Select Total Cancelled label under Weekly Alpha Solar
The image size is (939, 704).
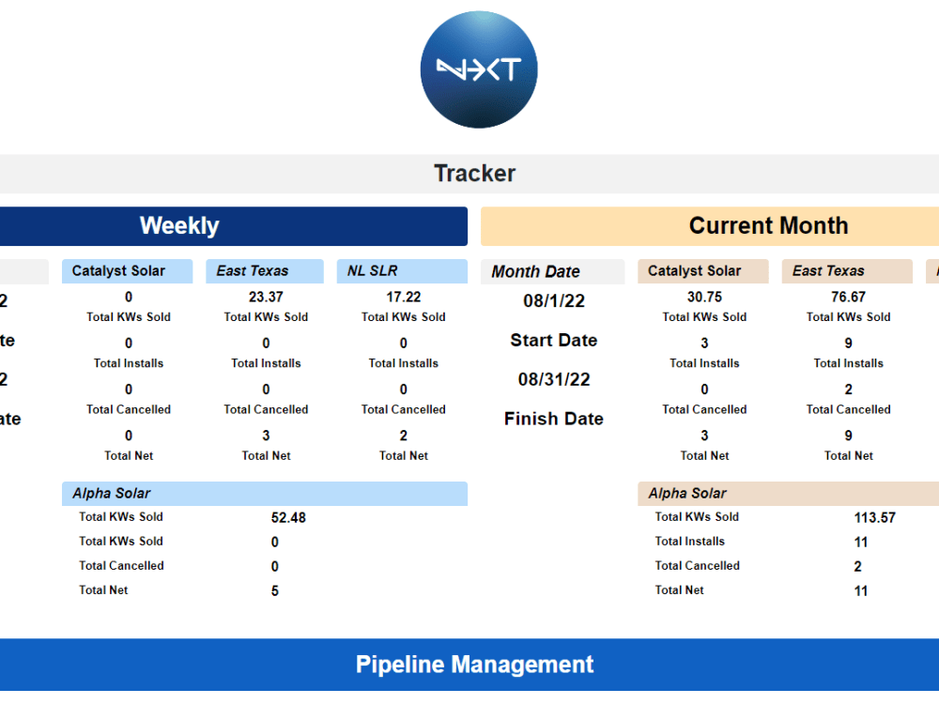point(121,566)
